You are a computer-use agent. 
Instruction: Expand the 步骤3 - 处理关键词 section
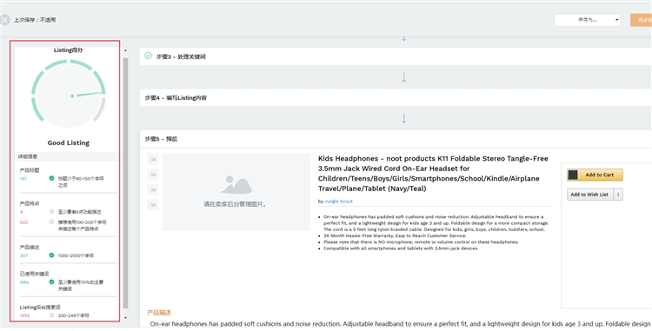coord(396,56)
